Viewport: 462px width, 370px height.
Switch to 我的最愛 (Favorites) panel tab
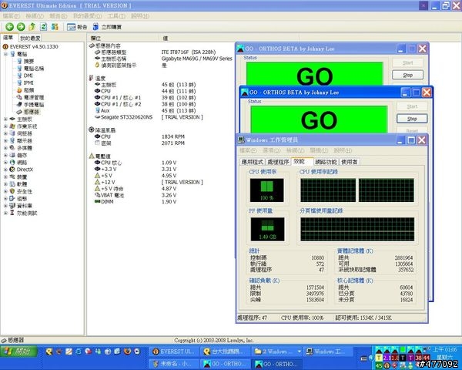(x=30, y=39)
